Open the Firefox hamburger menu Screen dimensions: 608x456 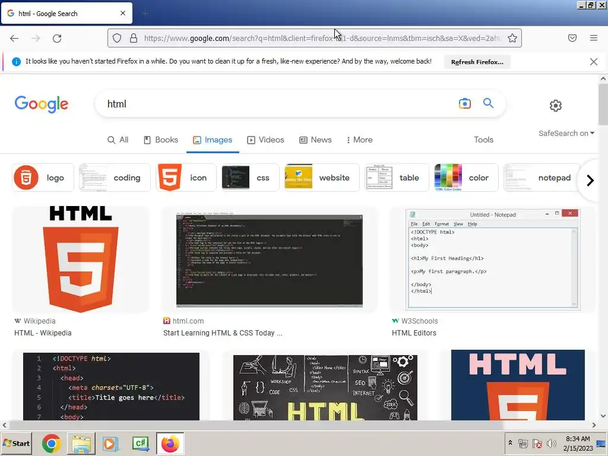[593, 38]
